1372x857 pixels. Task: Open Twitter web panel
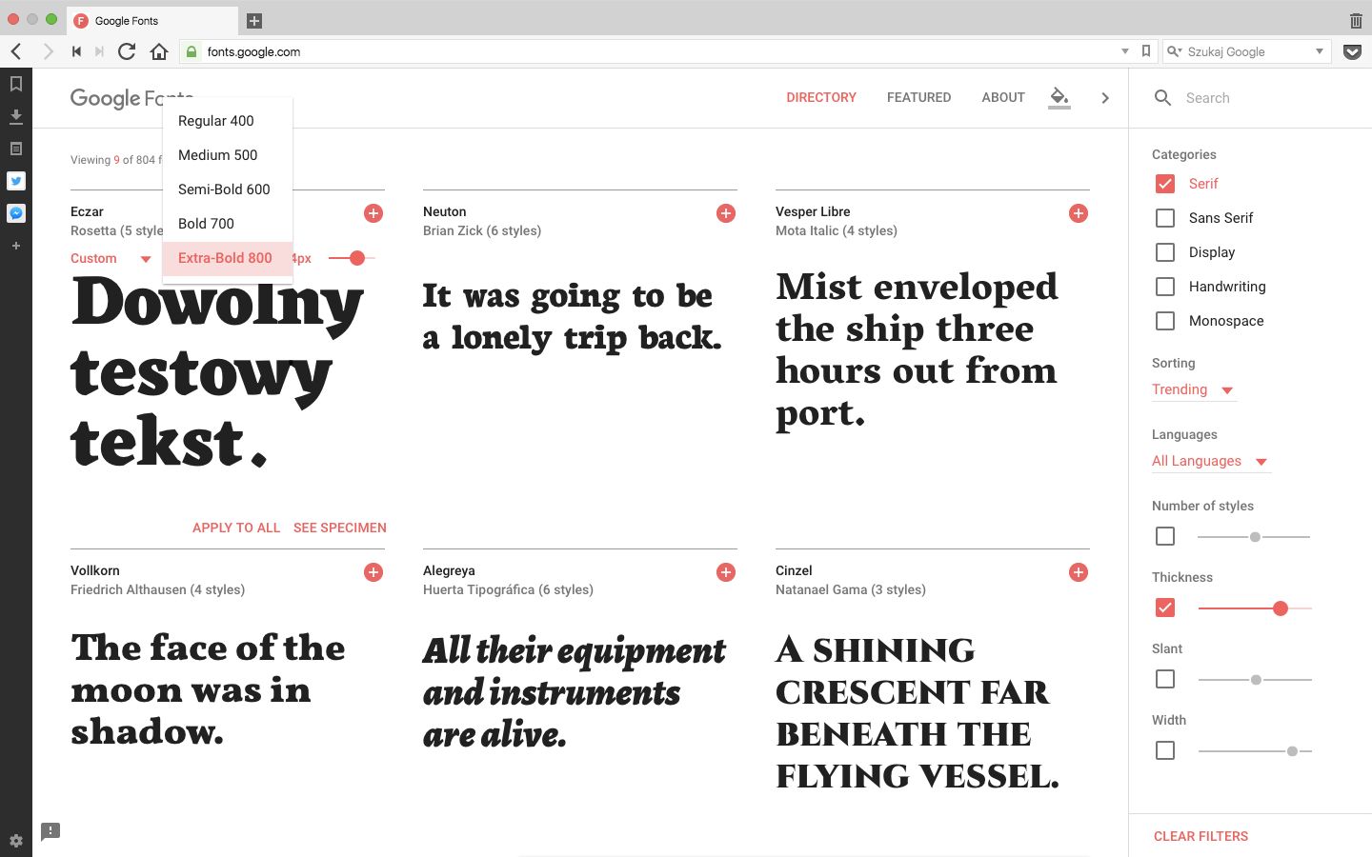tap(16, 181)
